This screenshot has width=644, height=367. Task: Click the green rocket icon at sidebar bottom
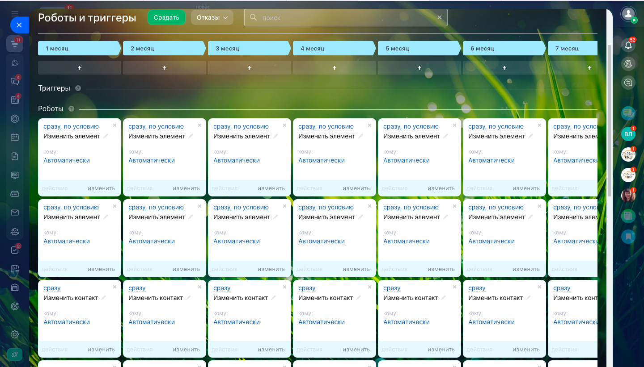click(15, 354)
